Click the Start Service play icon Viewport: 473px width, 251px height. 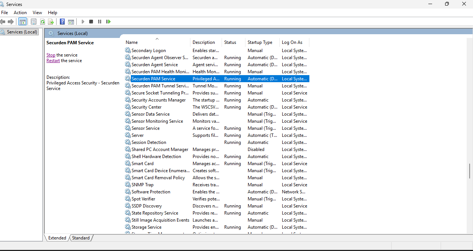pos(83,22)
